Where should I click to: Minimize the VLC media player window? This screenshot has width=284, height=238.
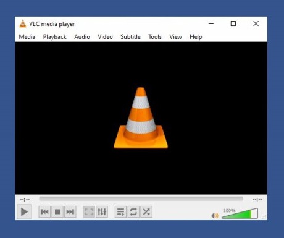211,23
